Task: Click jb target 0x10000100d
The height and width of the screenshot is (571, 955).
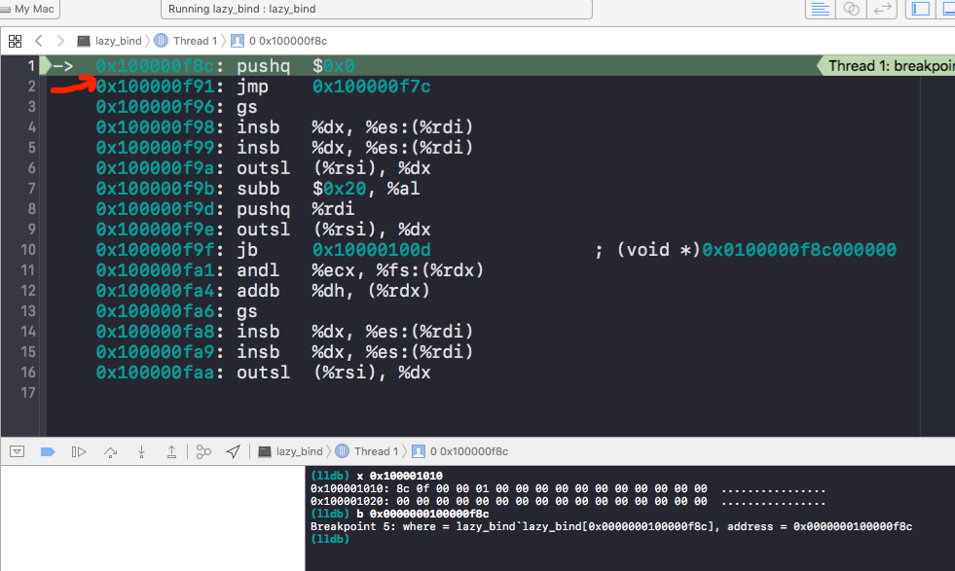Action: tap(371, 250)
